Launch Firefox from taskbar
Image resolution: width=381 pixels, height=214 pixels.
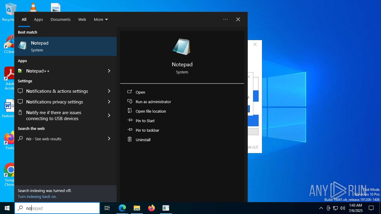[x=151, y=208]
